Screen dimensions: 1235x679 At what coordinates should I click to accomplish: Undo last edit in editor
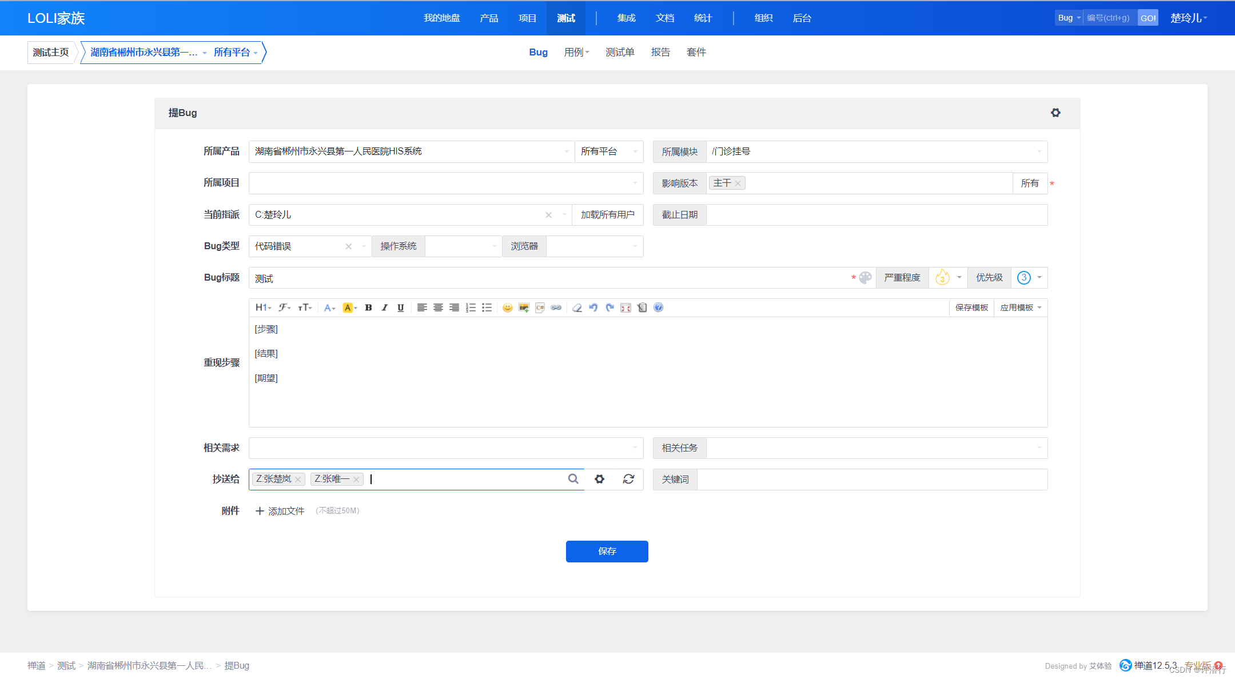pos(593,307)
